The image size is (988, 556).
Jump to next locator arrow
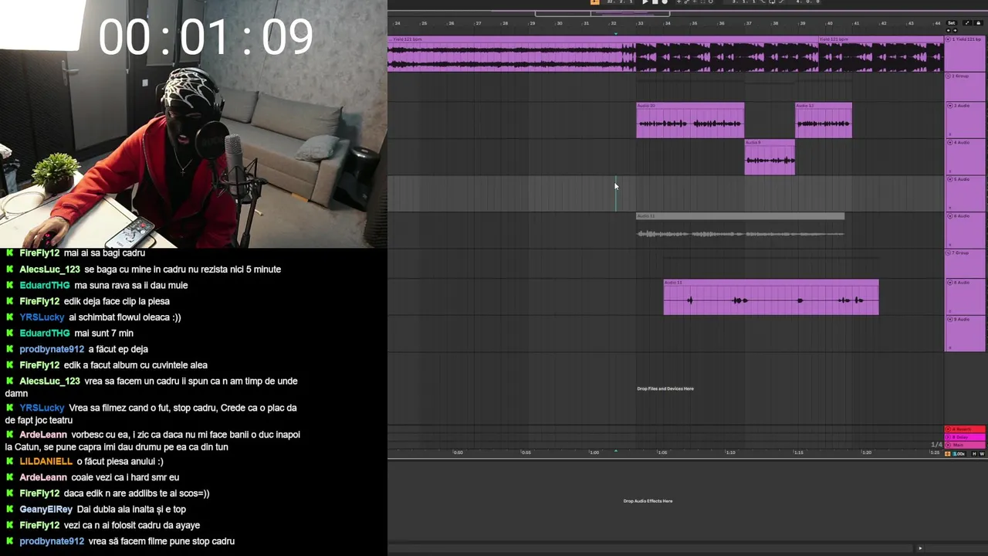955,29
